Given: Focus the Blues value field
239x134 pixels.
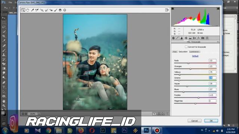Looking at the screenshot, I should coord(212,89).
